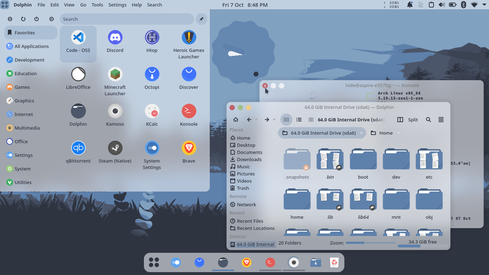Click the Home toolbar icon in Dolphin
489x275 pixels.
[236, 120]
